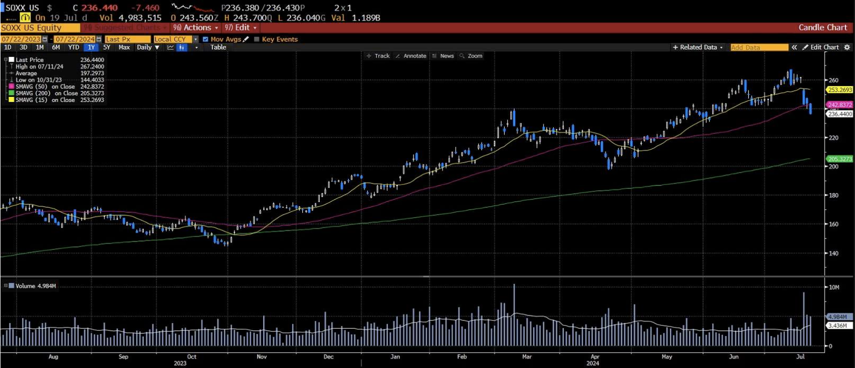Click the start date field 07/22/2023
The width and height of the screenshot is (855, 368).
21,39
